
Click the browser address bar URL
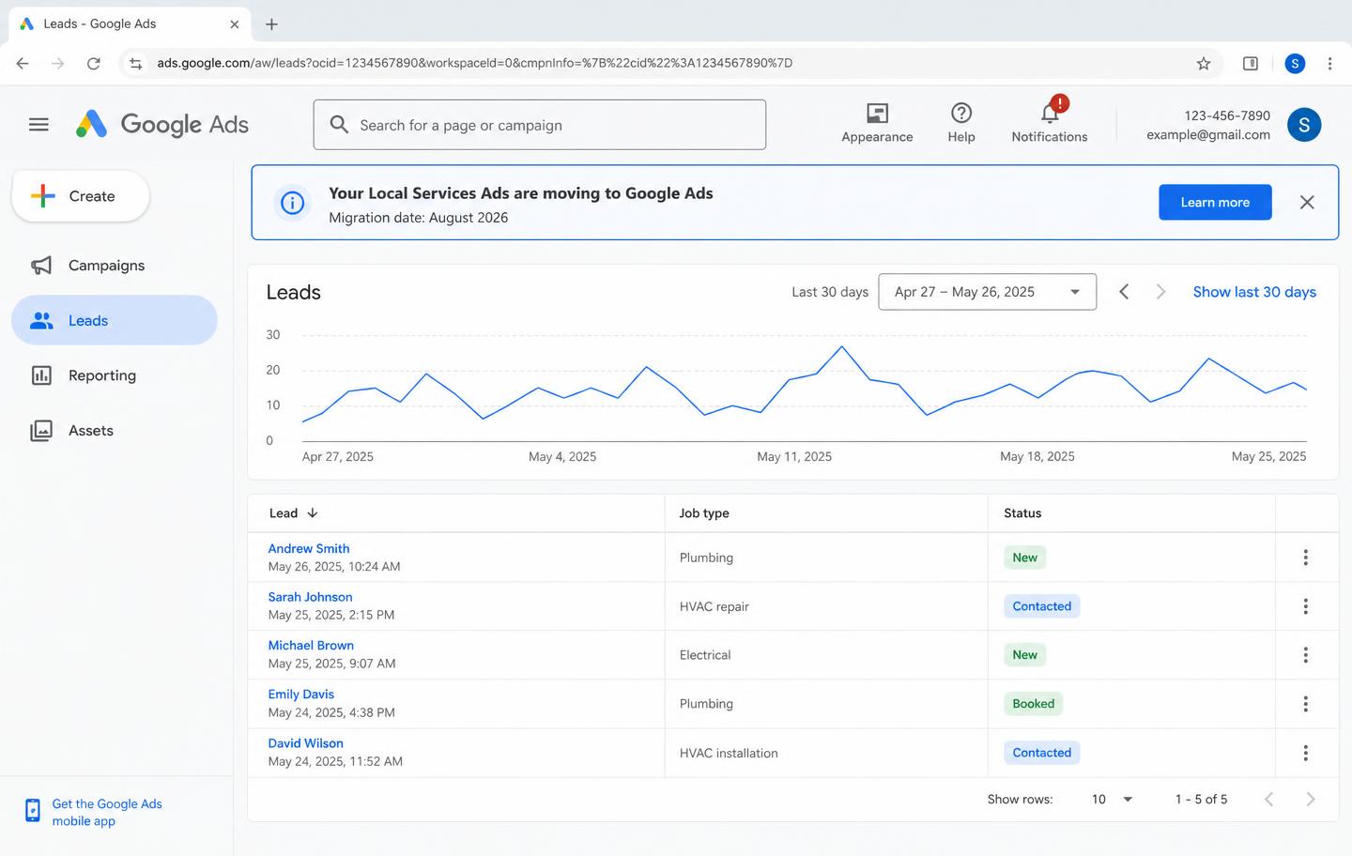coord(474,63)
